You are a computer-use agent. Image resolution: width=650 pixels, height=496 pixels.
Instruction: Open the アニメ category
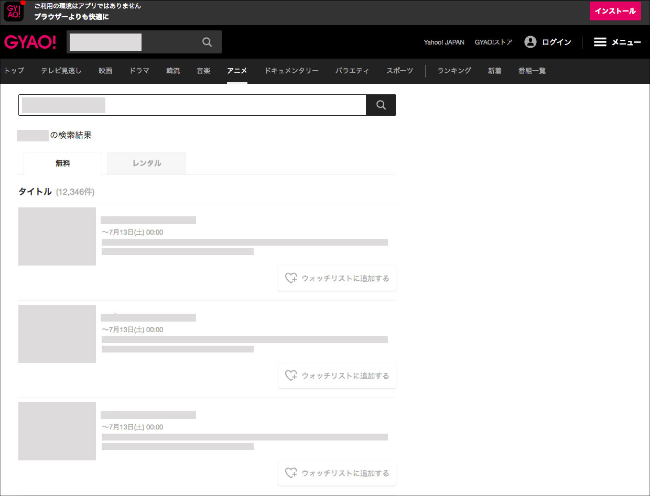pyautogui.click(x=237, y=70)
